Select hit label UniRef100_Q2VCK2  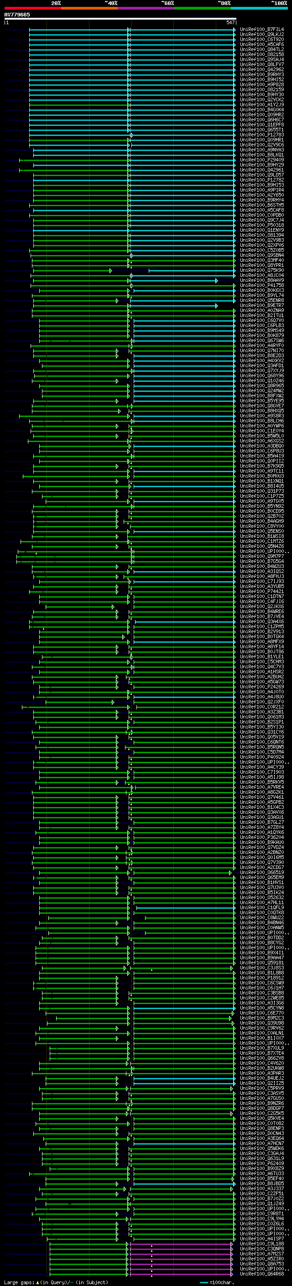tap(261, 100)
